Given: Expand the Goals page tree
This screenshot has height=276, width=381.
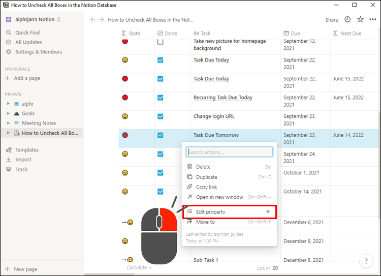Looking at the screenshot, I should pos(8,113).
